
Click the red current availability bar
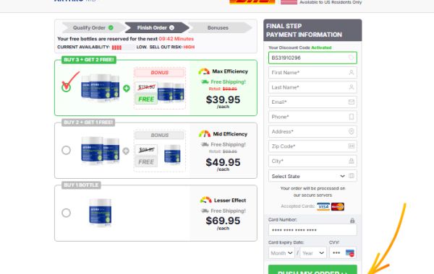[116, 48]
